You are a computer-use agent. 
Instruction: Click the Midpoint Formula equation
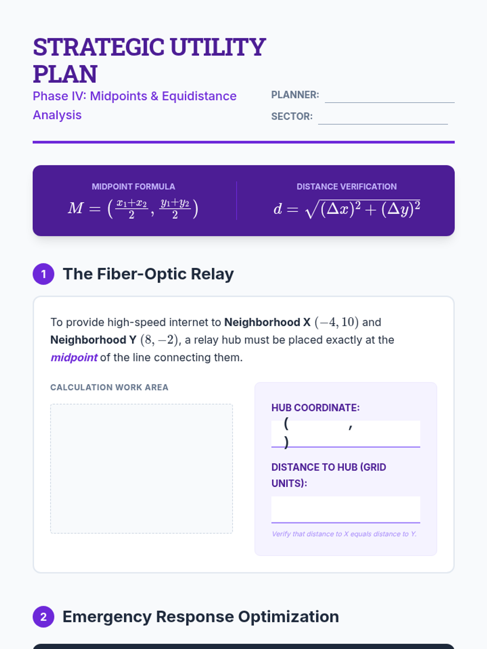[133, 209]
